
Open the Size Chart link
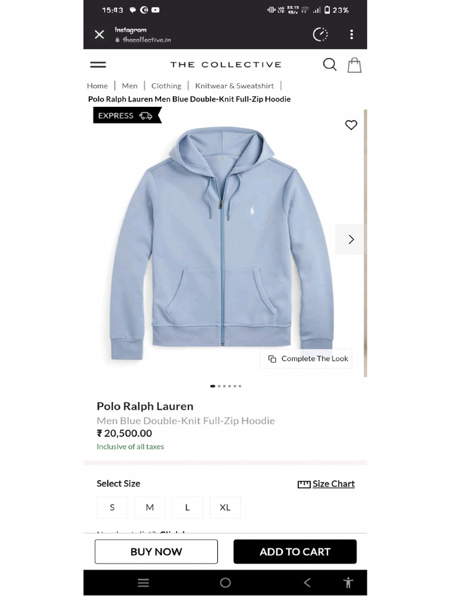(326, 484)
